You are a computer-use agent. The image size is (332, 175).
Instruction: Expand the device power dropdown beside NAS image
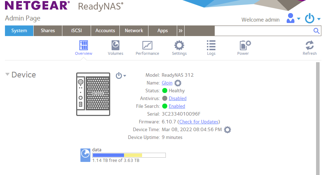[121, 76]
